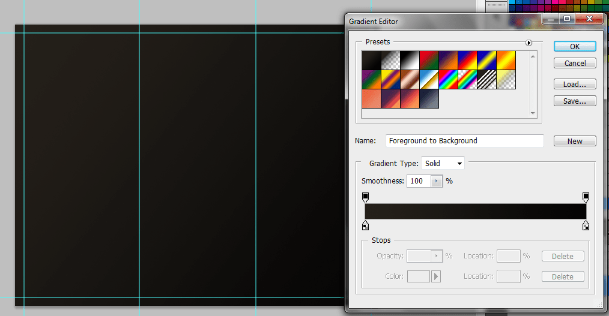Select the copper gradient preset
Image resolution: width=609 pixels, height=316 pixels.
point(410,79)
